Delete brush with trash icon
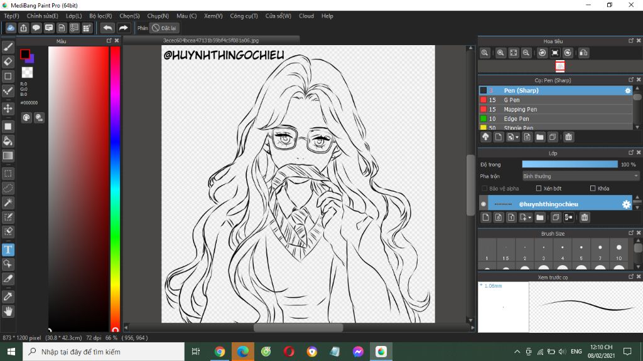643x361 pixels. pyautogui.click(x=568, y=137)
